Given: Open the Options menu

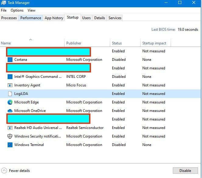Looking at the screenshot, I should coord(17,10).
